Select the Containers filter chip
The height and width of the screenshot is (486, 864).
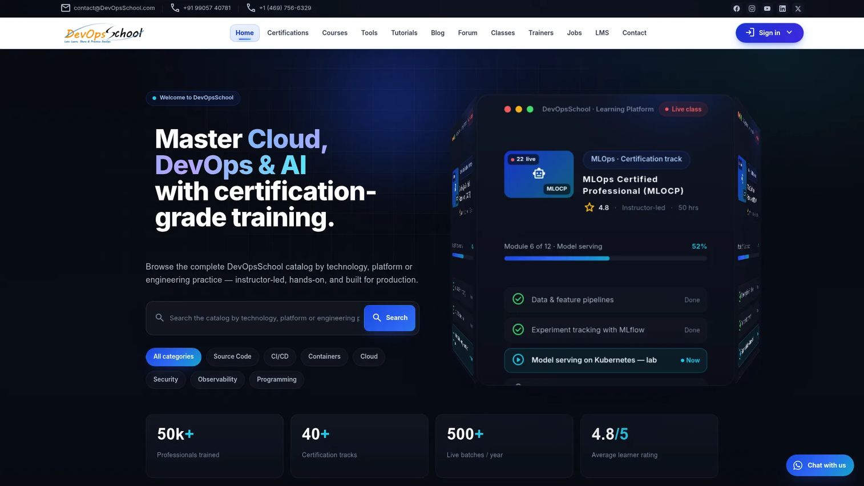pos(324,356)
